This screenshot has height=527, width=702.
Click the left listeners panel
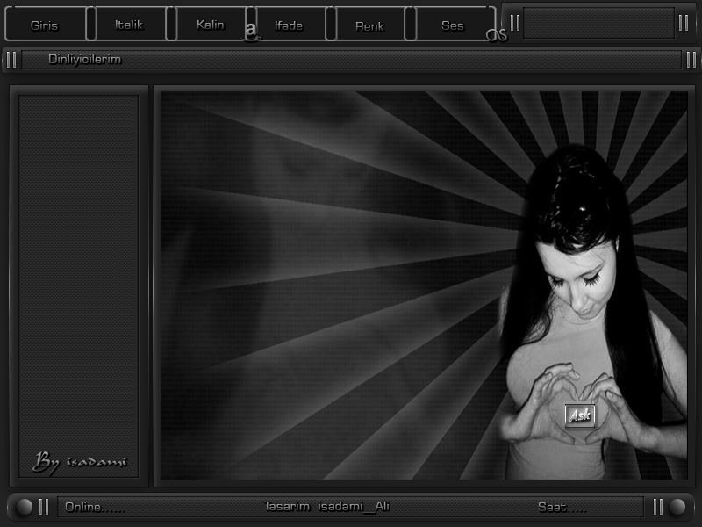click(78, 286)
